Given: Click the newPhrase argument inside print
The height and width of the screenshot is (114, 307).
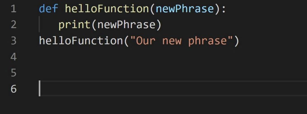Looking at the screenshot, I should 126,25.
